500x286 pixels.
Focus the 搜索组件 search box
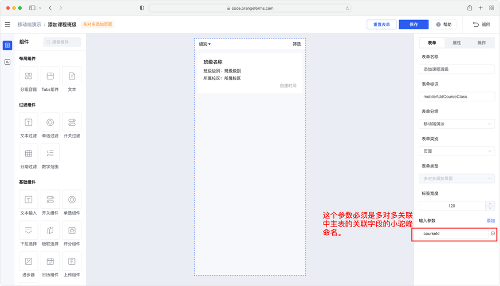pyautogui.click(x=62, y=42)
